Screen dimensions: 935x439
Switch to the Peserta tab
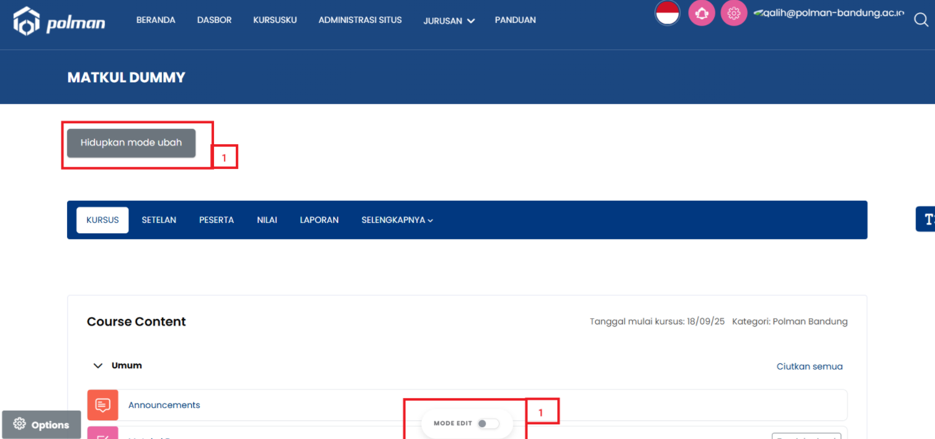click(216, 220)
